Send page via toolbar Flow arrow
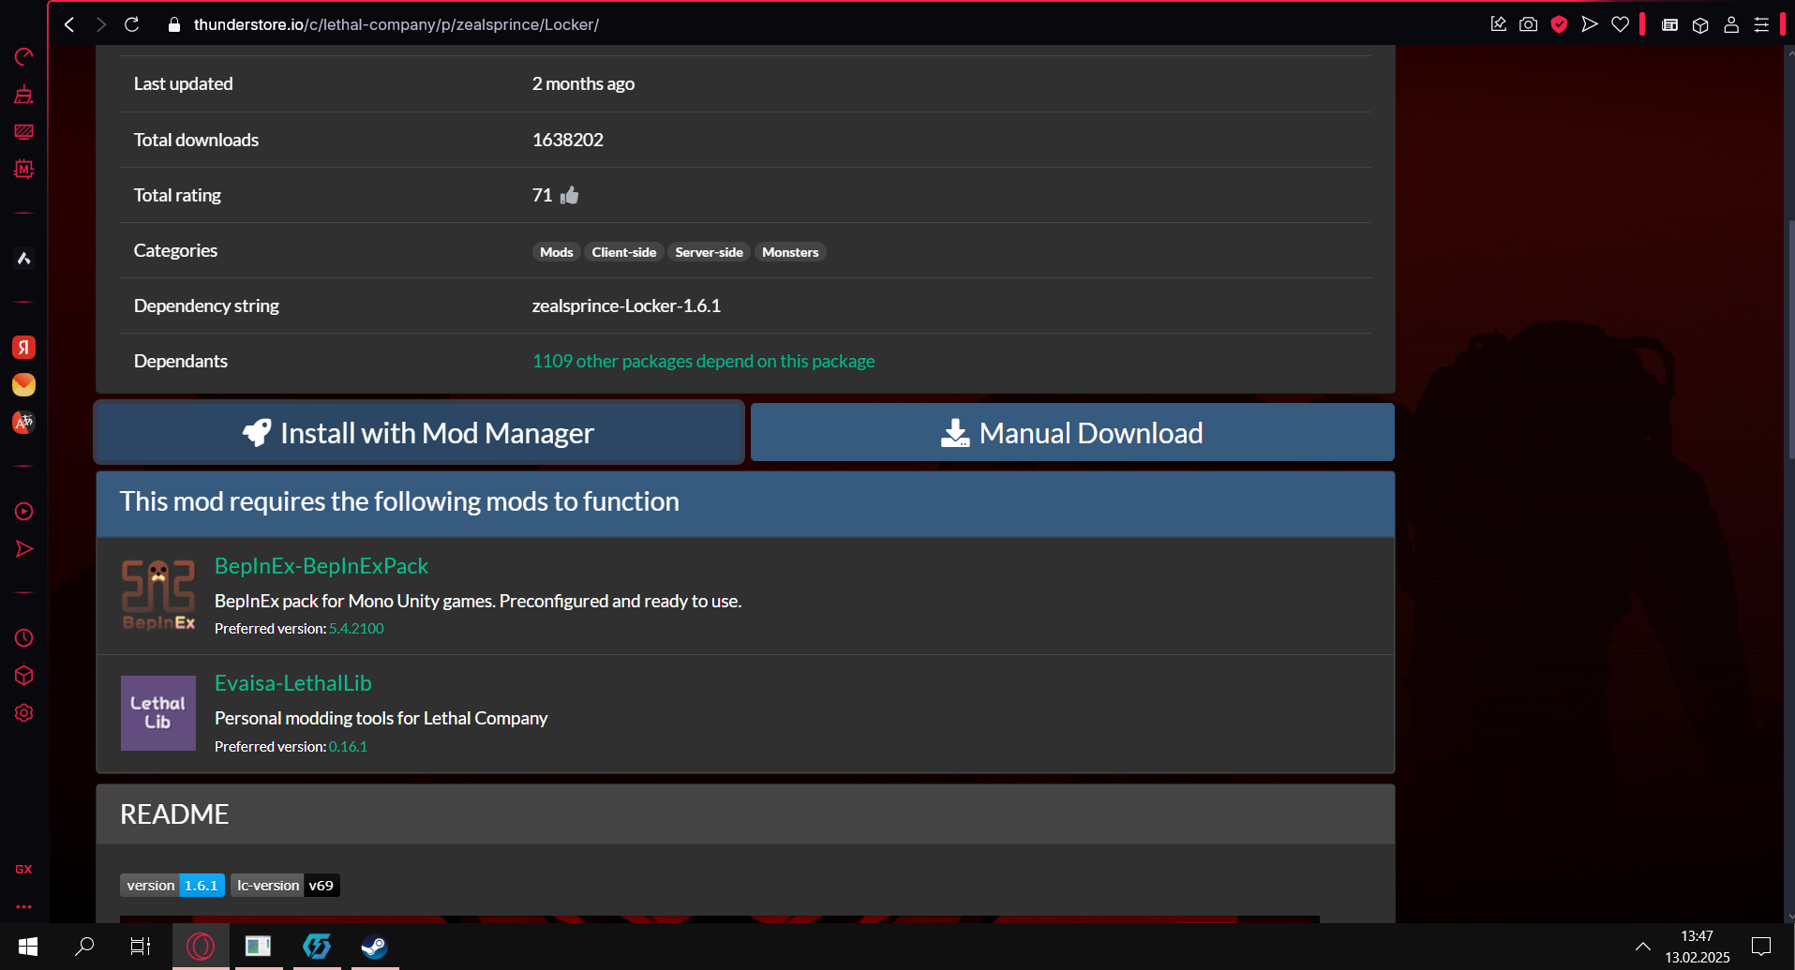1795x970 pixels. (x=1590, y=24)
